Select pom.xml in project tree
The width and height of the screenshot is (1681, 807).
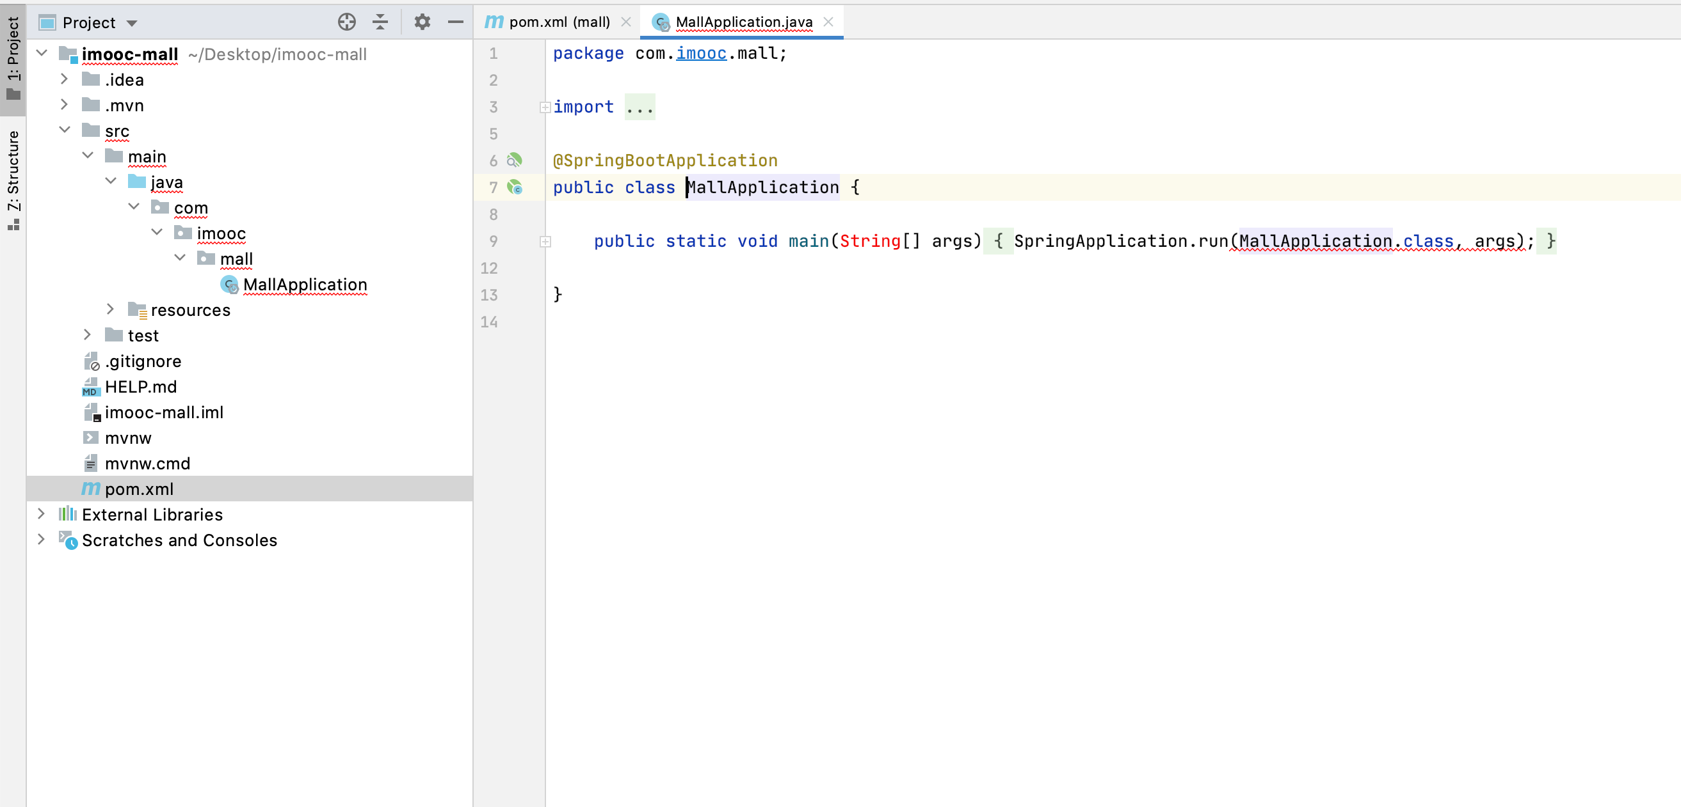click(139, 489)
